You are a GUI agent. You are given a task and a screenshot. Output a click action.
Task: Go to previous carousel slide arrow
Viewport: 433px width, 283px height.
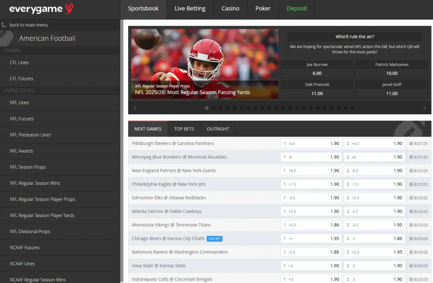pyautogui.click(x=135, y=108)
